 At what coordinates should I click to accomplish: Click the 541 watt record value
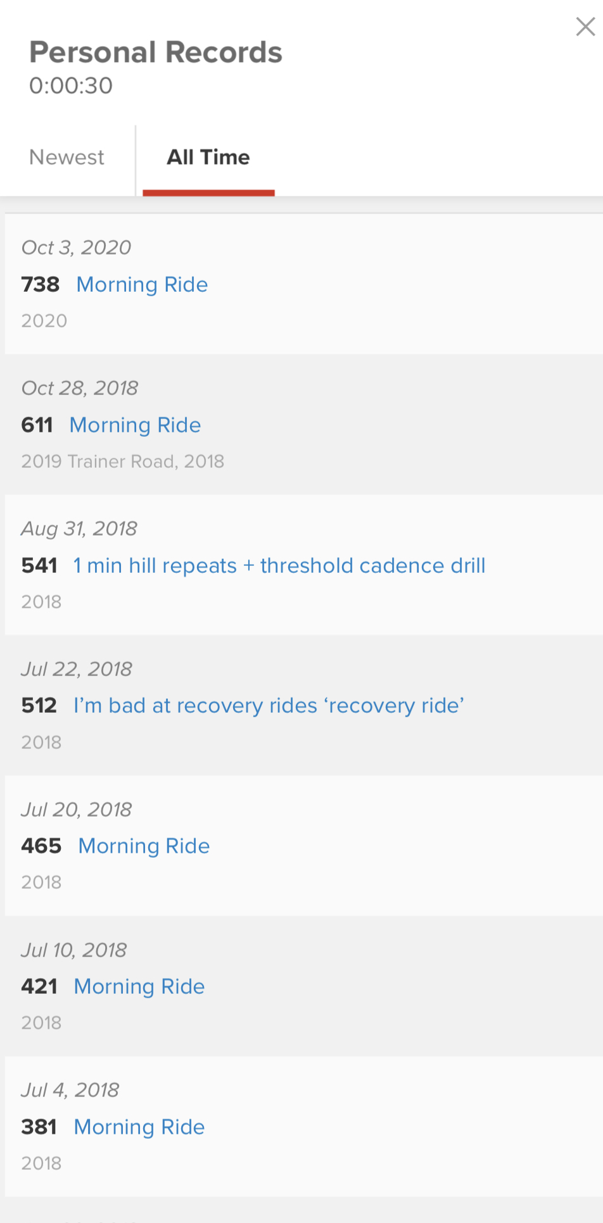click(x=39, y=566)
